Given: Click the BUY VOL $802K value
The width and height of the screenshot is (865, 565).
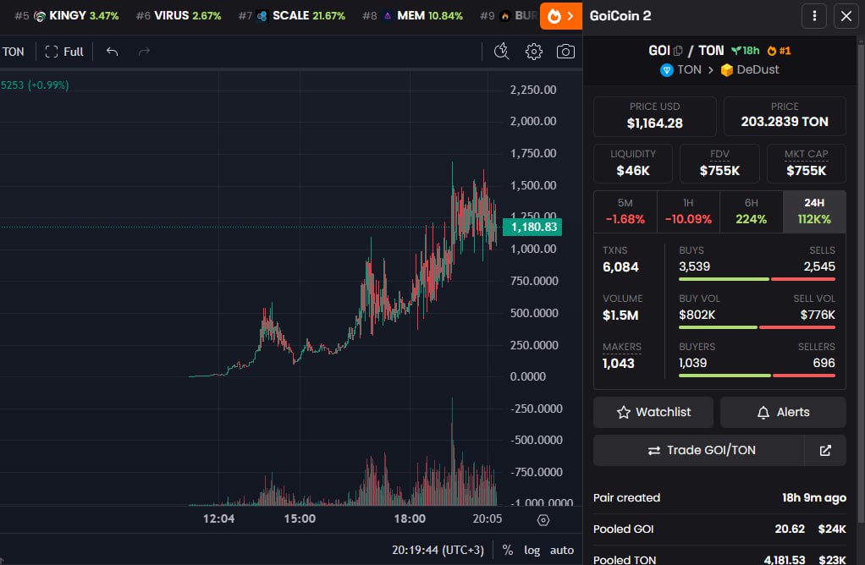Looking at the screenshot, I should click(x=697, y=315).
